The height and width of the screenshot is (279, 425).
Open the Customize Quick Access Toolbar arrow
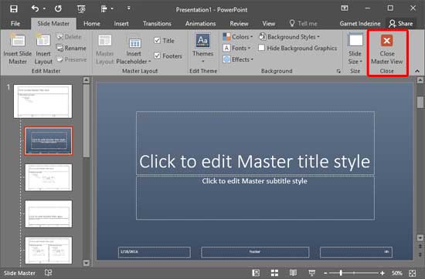click(129, 9)
